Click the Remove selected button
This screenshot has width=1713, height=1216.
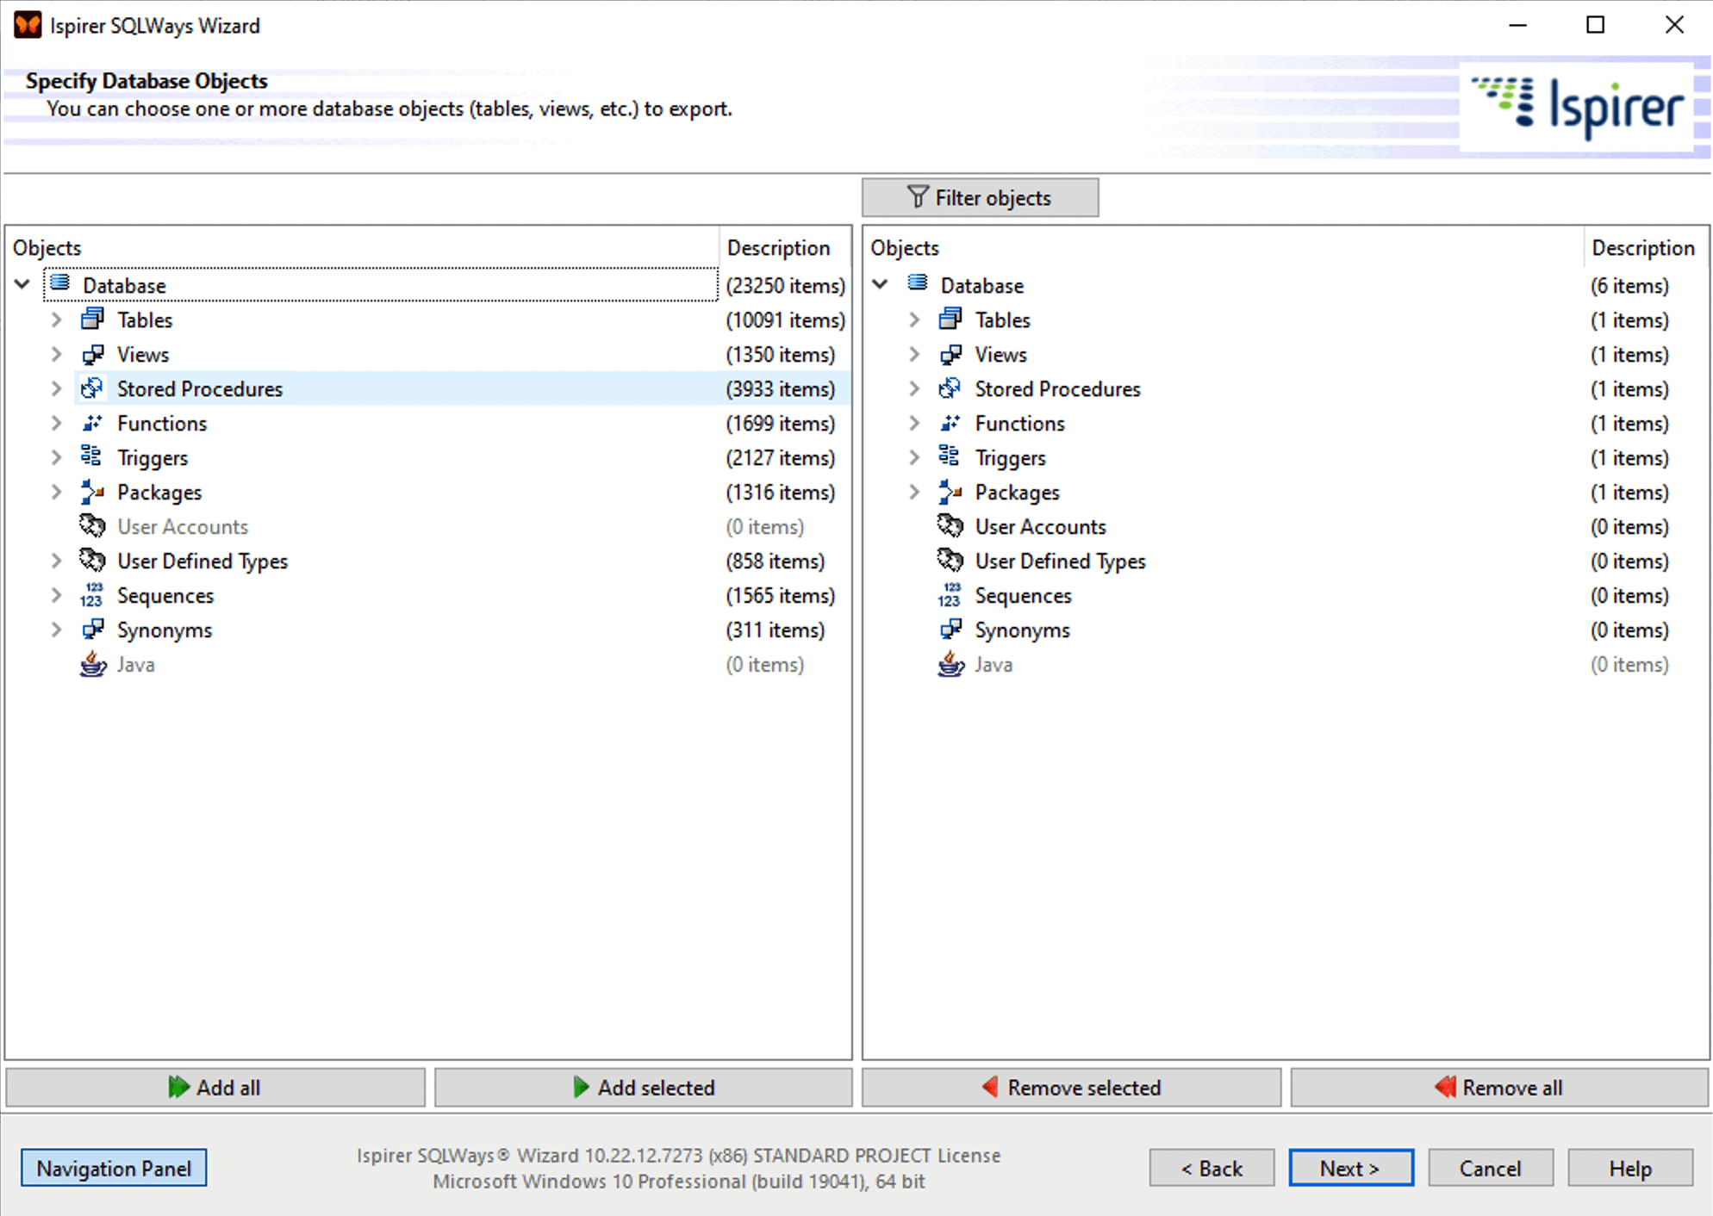pyautogui.click(x=1071, y=1088)
